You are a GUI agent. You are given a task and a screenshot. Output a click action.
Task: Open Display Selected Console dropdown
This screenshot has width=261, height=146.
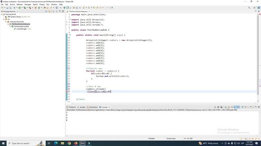coord(248,107)
